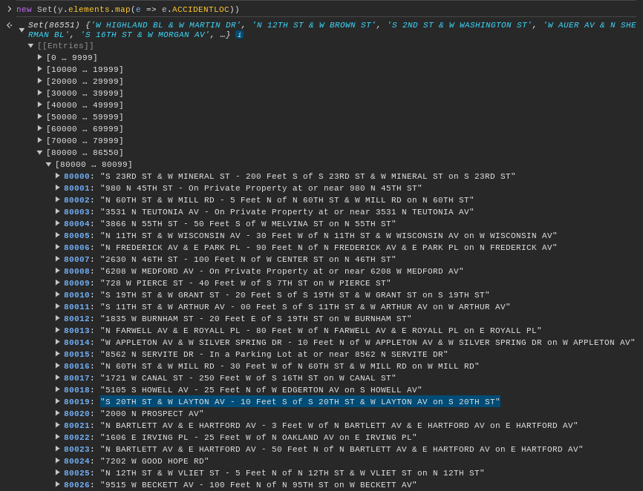Screen dimensions: 643x491
Task: Click index 80021 key
Action: [x=76, y=426]
